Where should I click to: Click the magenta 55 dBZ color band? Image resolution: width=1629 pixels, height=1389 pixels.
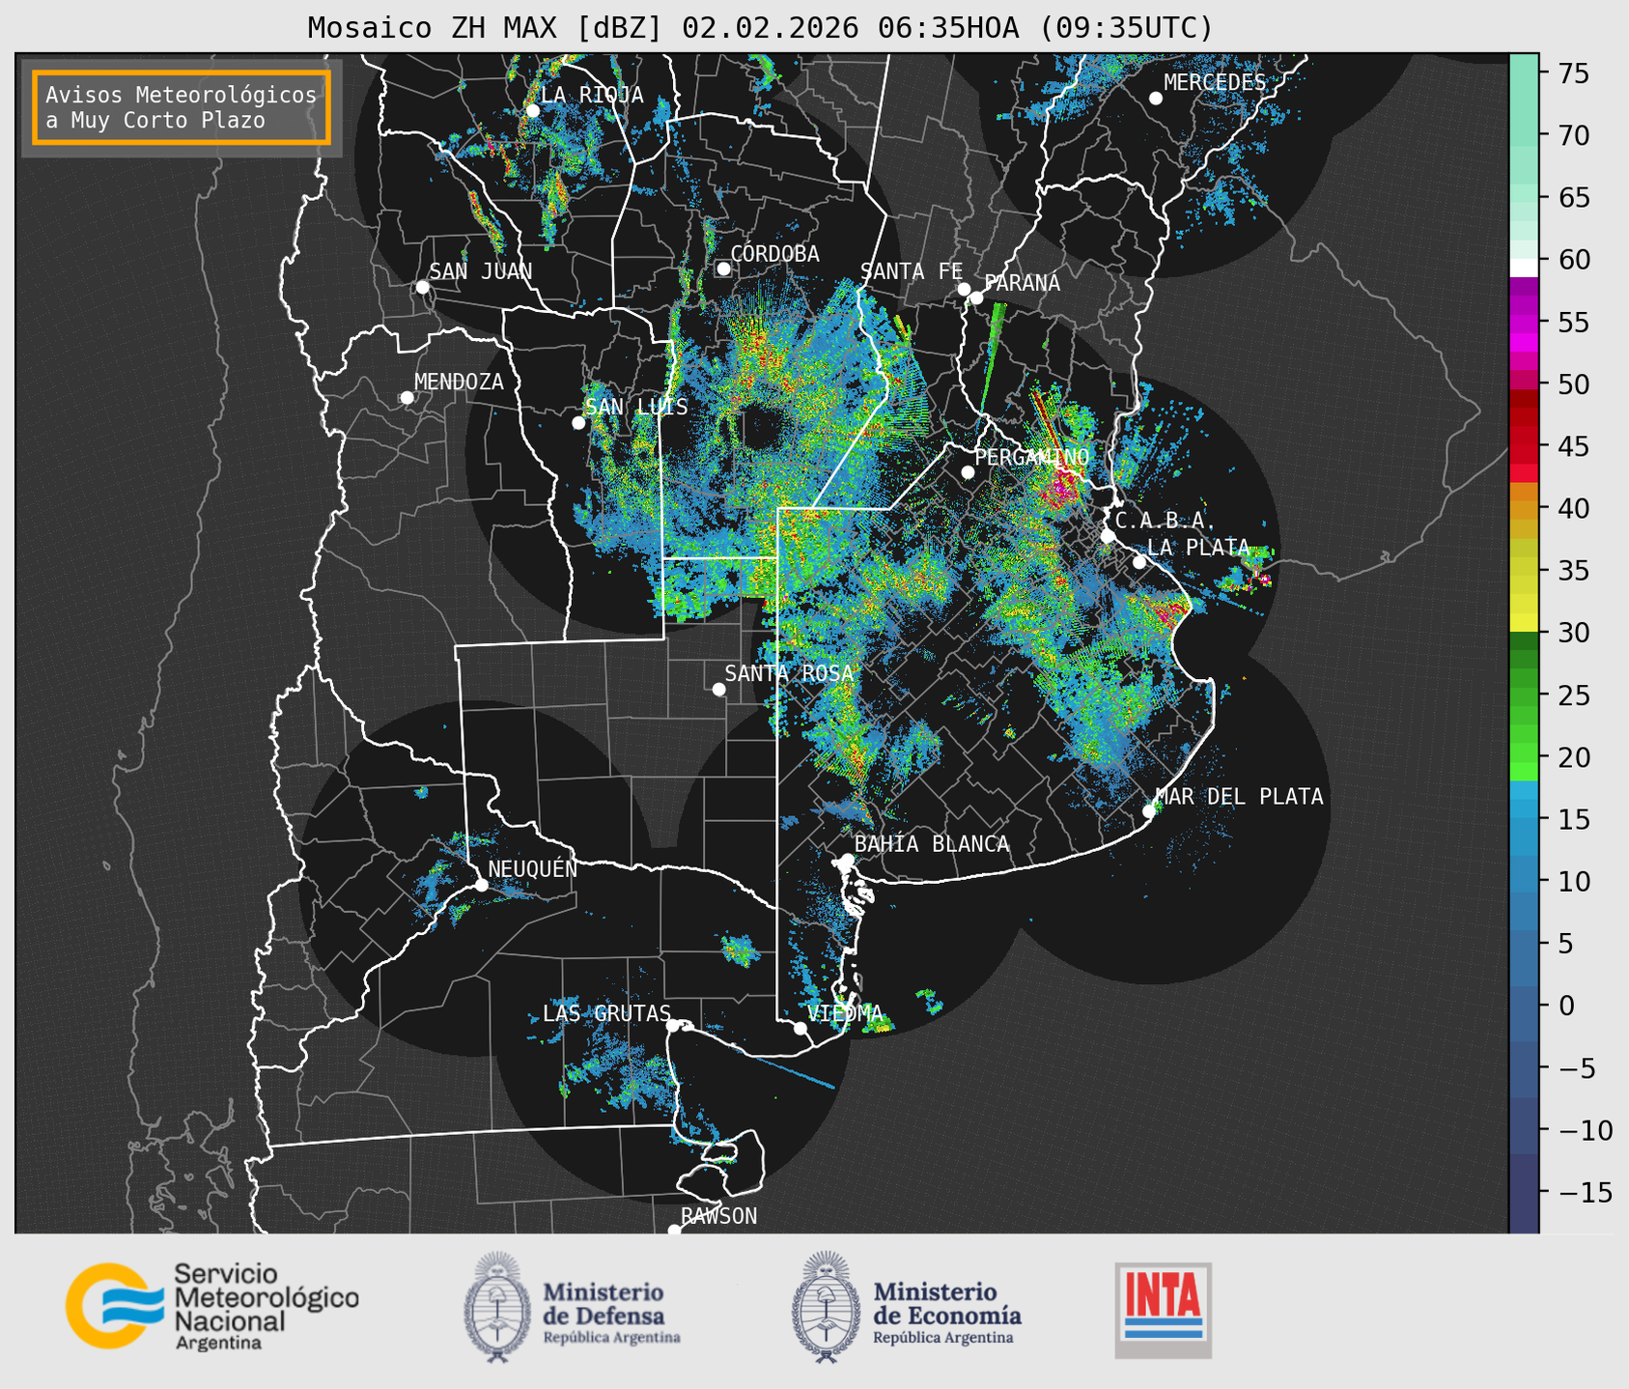coord(1524,324)
